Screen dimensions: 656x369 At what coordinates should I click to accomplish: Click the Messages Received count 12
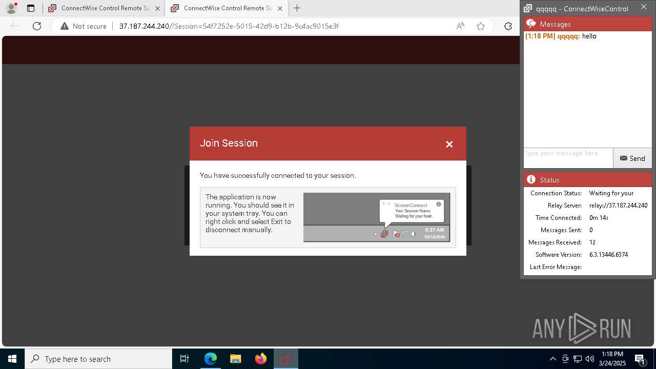pyautogui.click(x=592, y=242)
